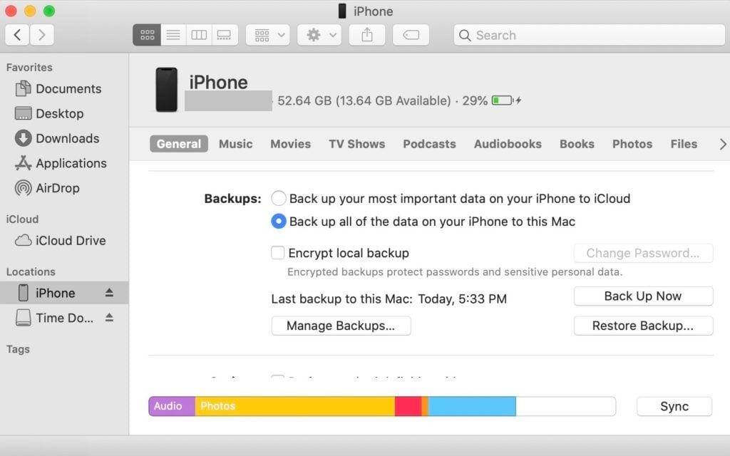Viewport: 730px width, 456px height.
Task: Click the Back Up Now button
Action: (x=643, y=296)
